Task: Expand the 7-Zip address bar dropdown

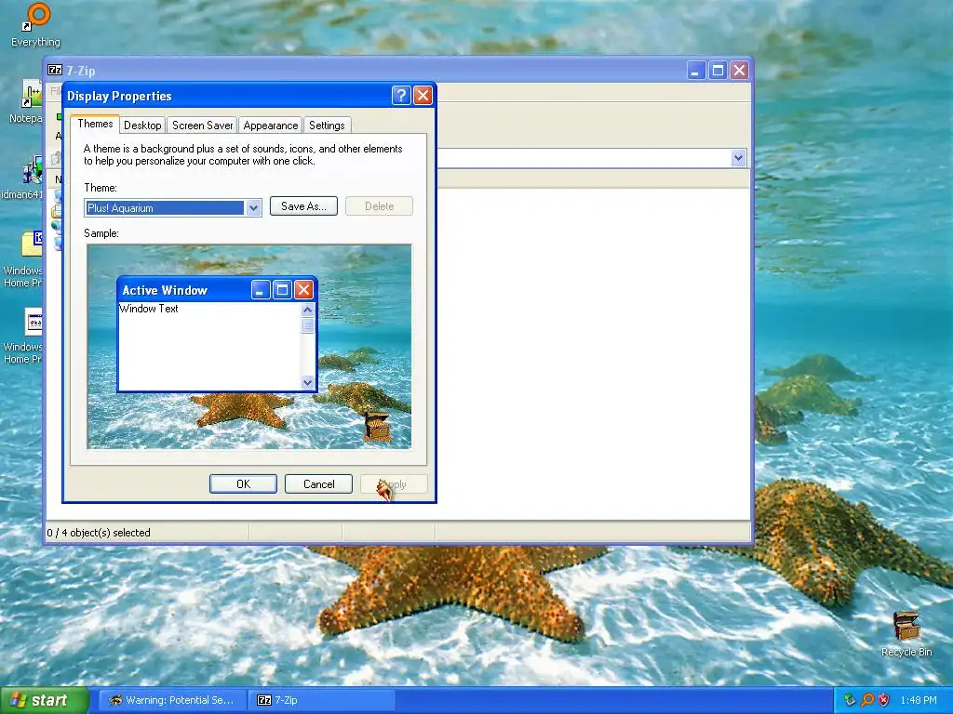Action: pyautogui.click(x=738, y=158)
